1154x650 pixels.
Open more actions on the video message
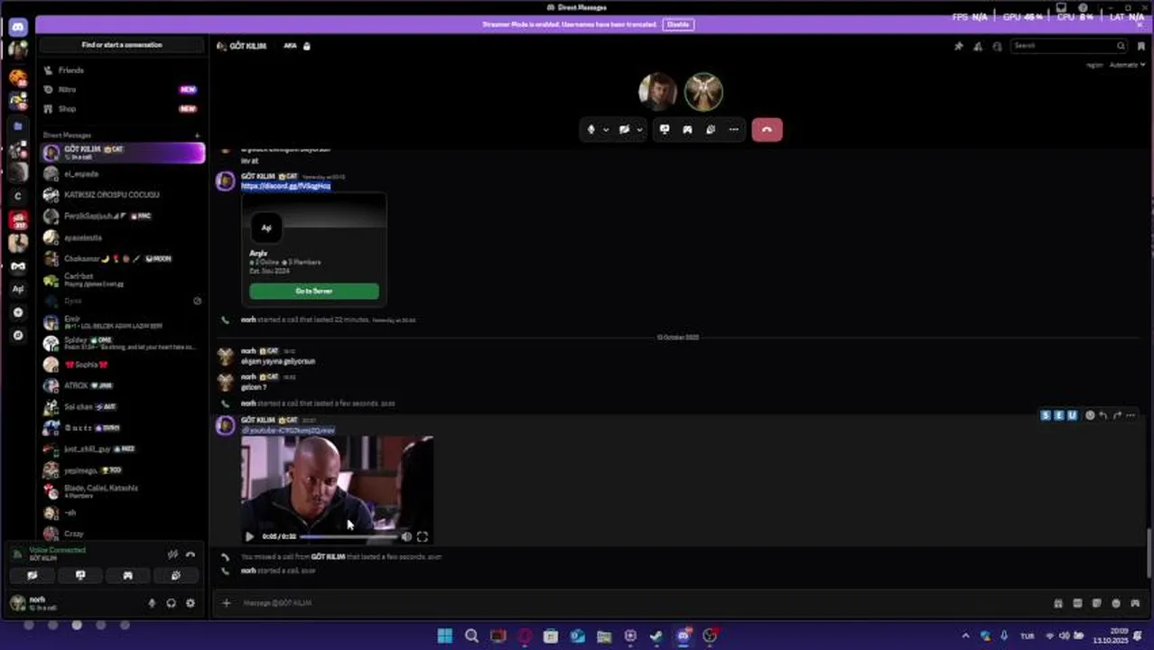point(1131,415)
